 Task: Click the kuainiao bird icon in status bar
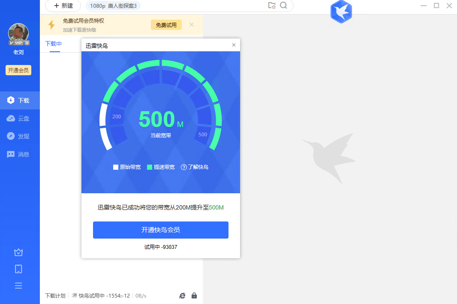click(x=74, y=295)
